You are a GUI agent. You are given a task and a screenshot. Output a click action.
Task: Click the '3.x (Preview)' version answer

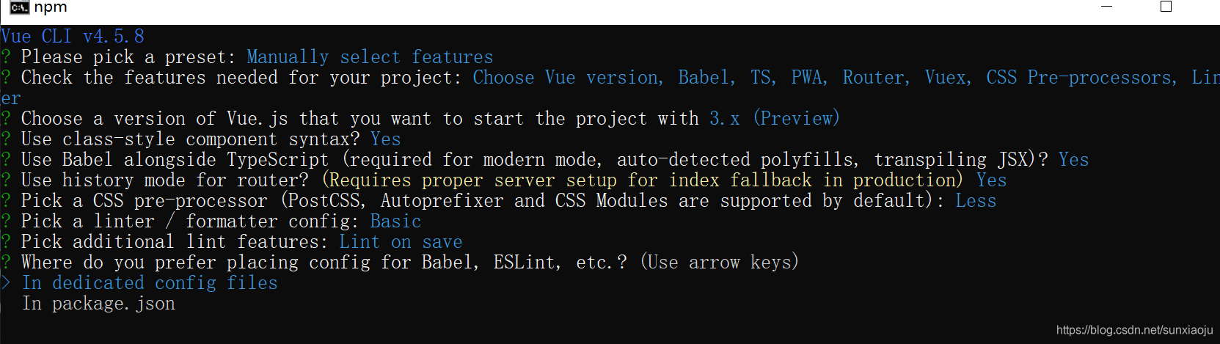point(774,119)
